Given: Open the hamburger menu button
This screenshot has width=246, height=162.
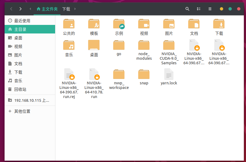Looking at the screenshot, I should point(210,9).
